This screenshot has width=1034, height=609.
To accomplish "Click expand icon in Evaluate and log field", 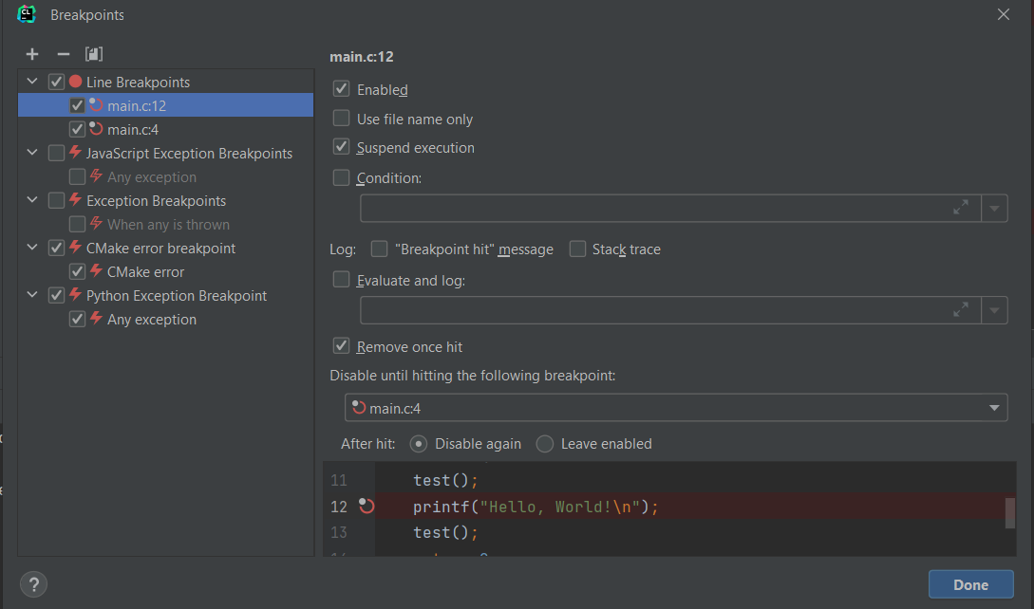I will (x=961, y=309).
